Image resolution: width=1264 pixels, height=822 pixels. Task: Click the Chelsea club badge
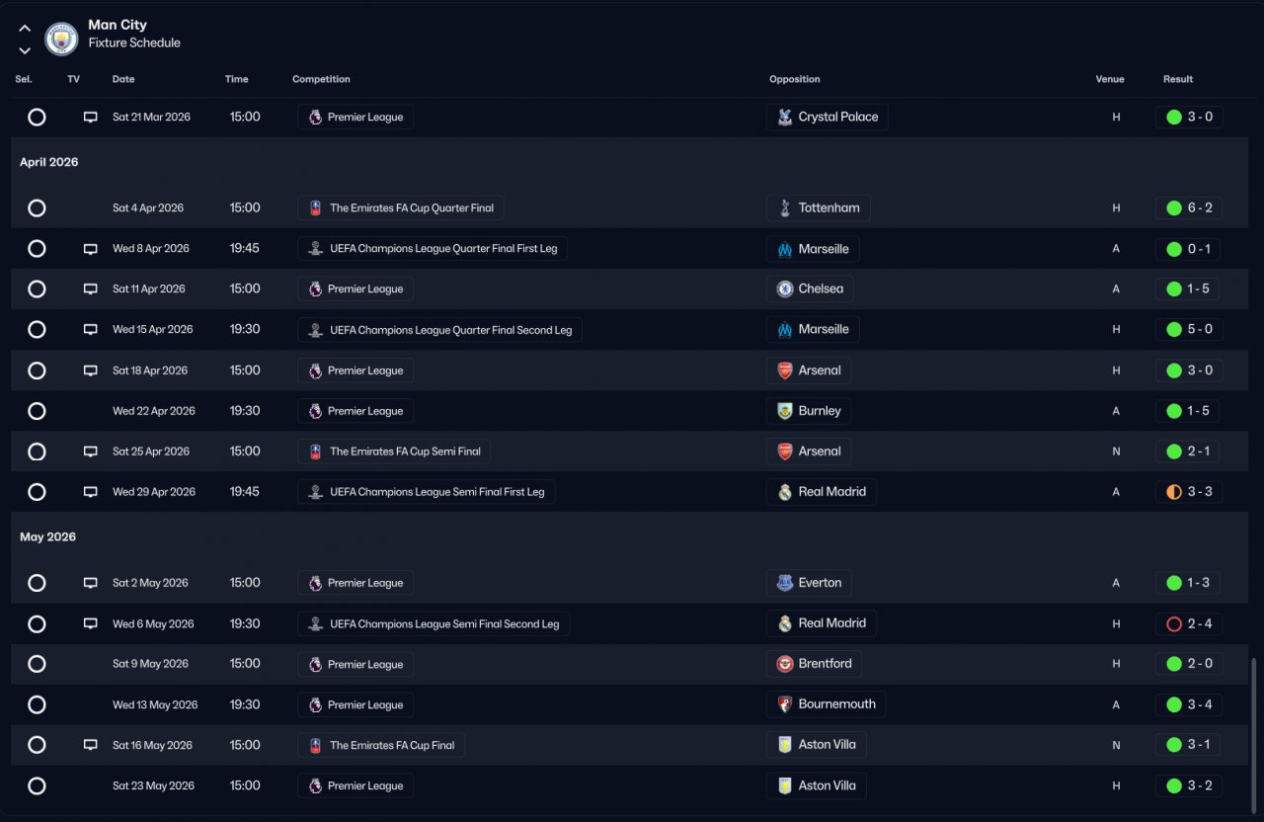[x=785, y=289]
